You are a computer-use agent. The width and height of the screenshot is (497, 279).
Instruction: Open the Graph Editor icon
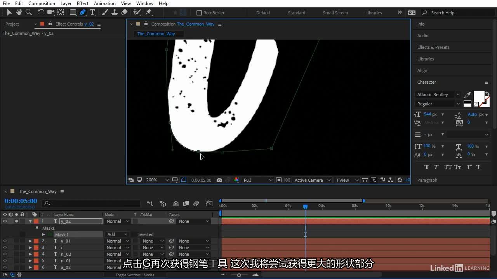click(209, 203)
